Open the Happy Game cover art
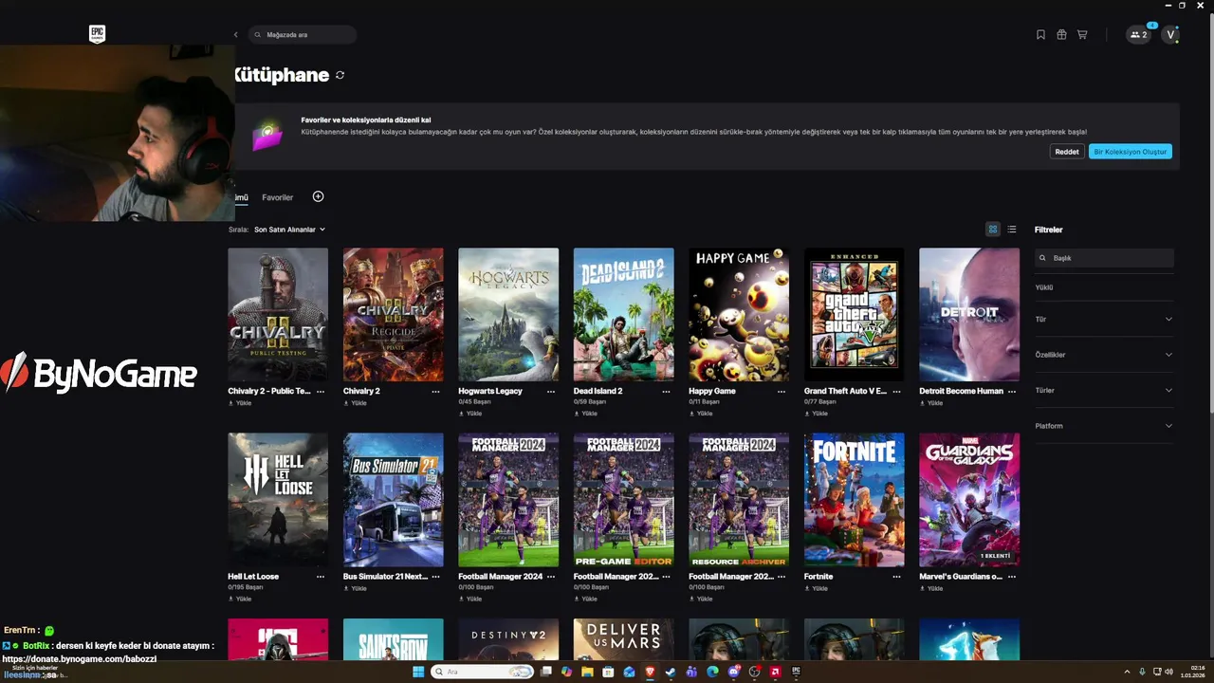 pos(739,315)
